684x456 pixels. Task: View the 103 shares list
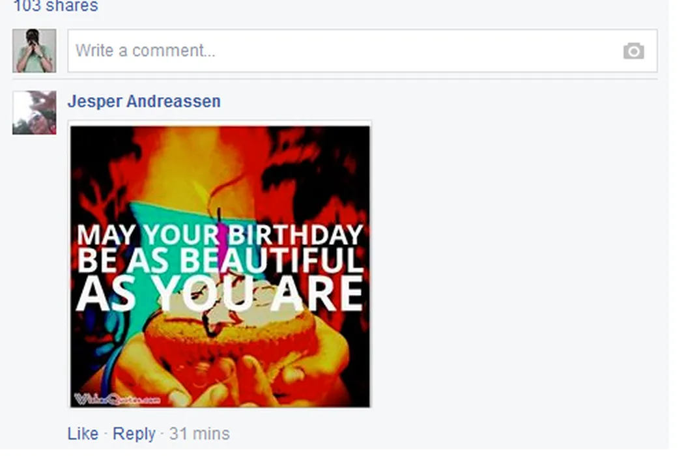click(56, 6)
